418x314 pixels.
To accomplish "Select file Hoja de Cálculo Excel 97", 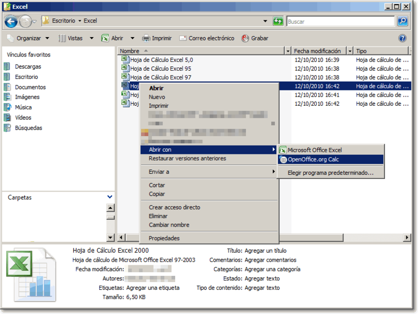I will (x=160, y=77).
